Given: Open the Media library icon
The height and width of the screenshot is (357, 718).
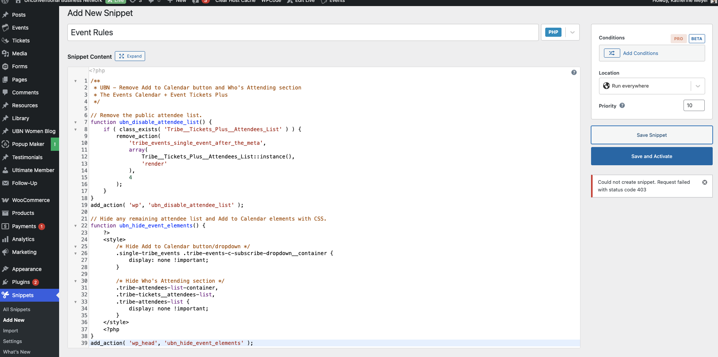Looking at the screenshot, I should (x=5, y=53).
